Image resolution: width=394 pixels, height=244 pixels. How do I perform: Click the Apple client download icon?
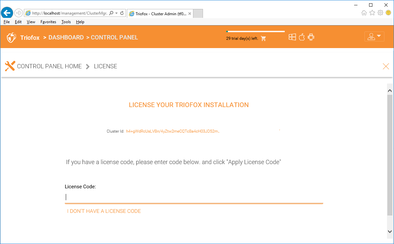(302, 37)
